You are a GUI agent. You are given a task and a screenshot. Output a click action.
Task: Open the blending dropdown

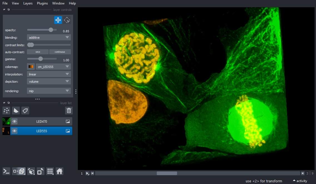[49, 37]
